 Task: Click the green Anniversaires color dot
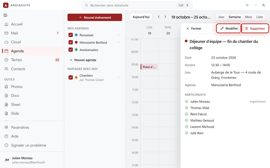pos(76,50)
